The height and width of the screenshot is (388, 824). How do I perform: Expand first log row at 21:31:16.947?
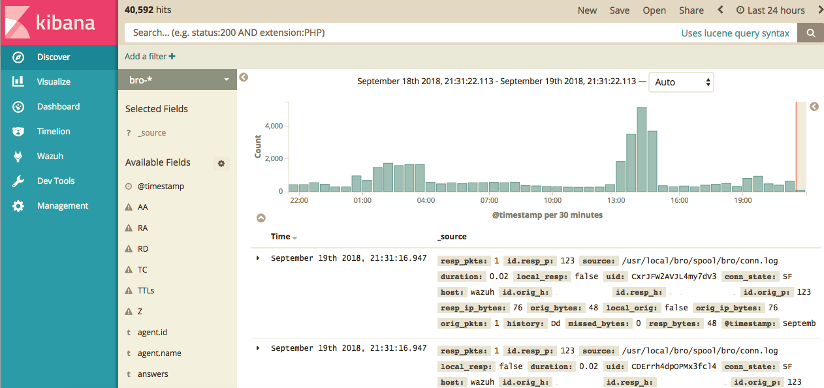click(x=258, y=258)
